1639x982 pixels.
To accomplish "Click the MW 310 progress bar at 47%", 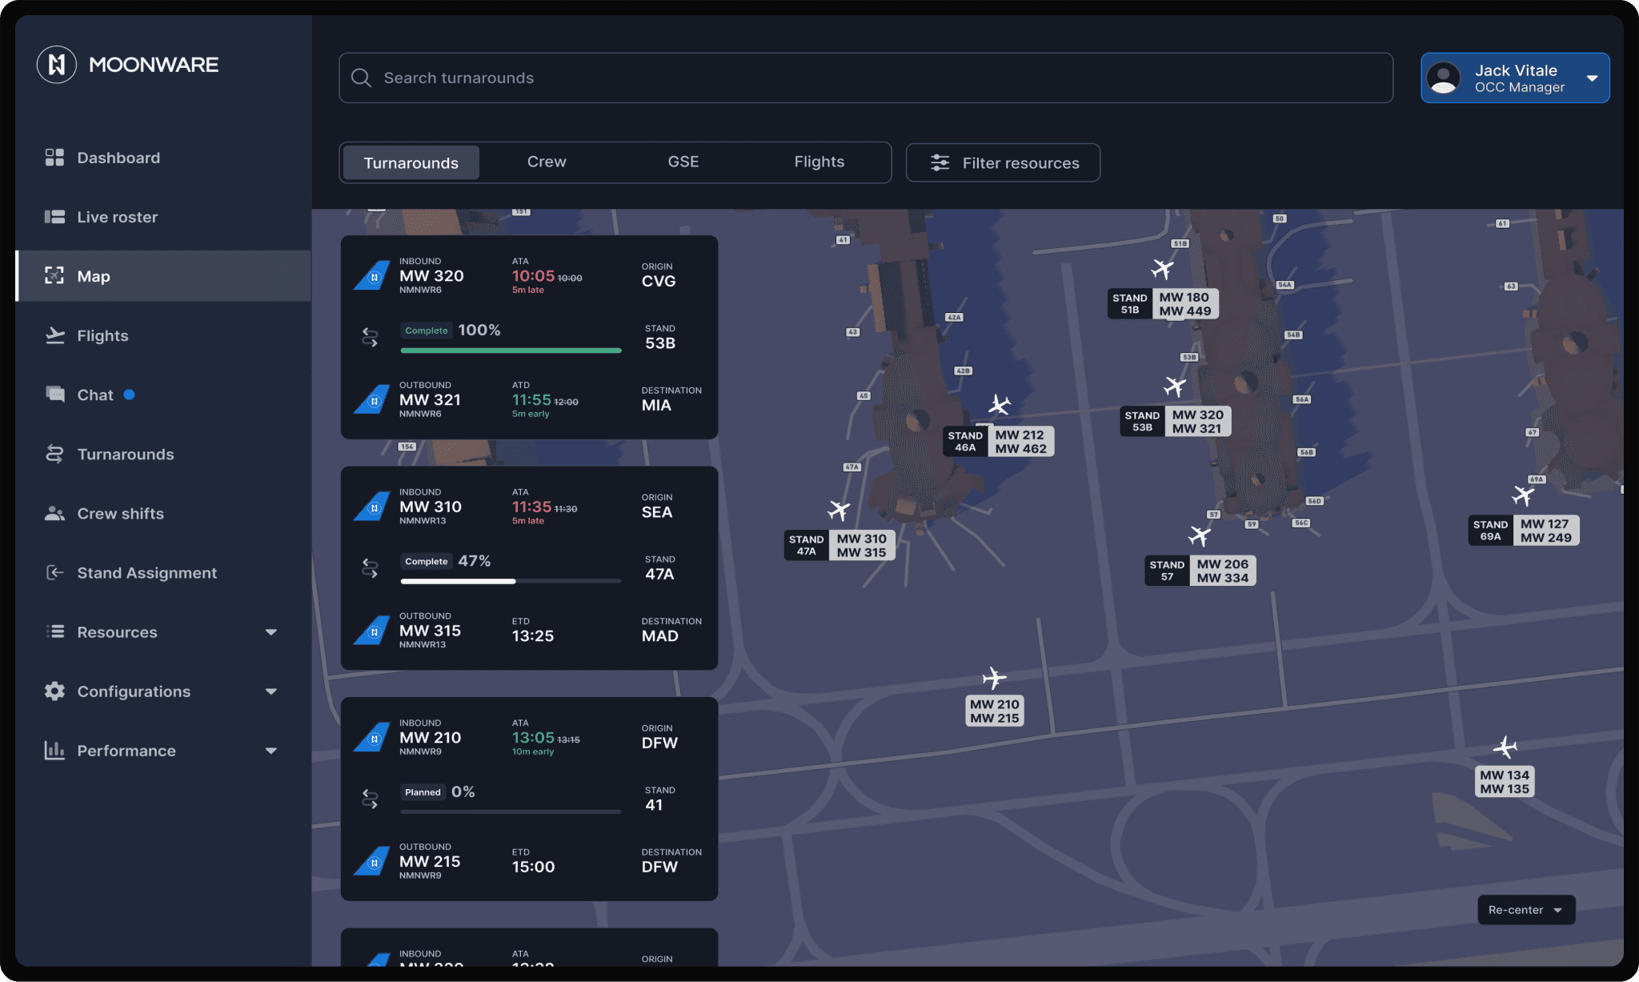I will coord(511,581).
